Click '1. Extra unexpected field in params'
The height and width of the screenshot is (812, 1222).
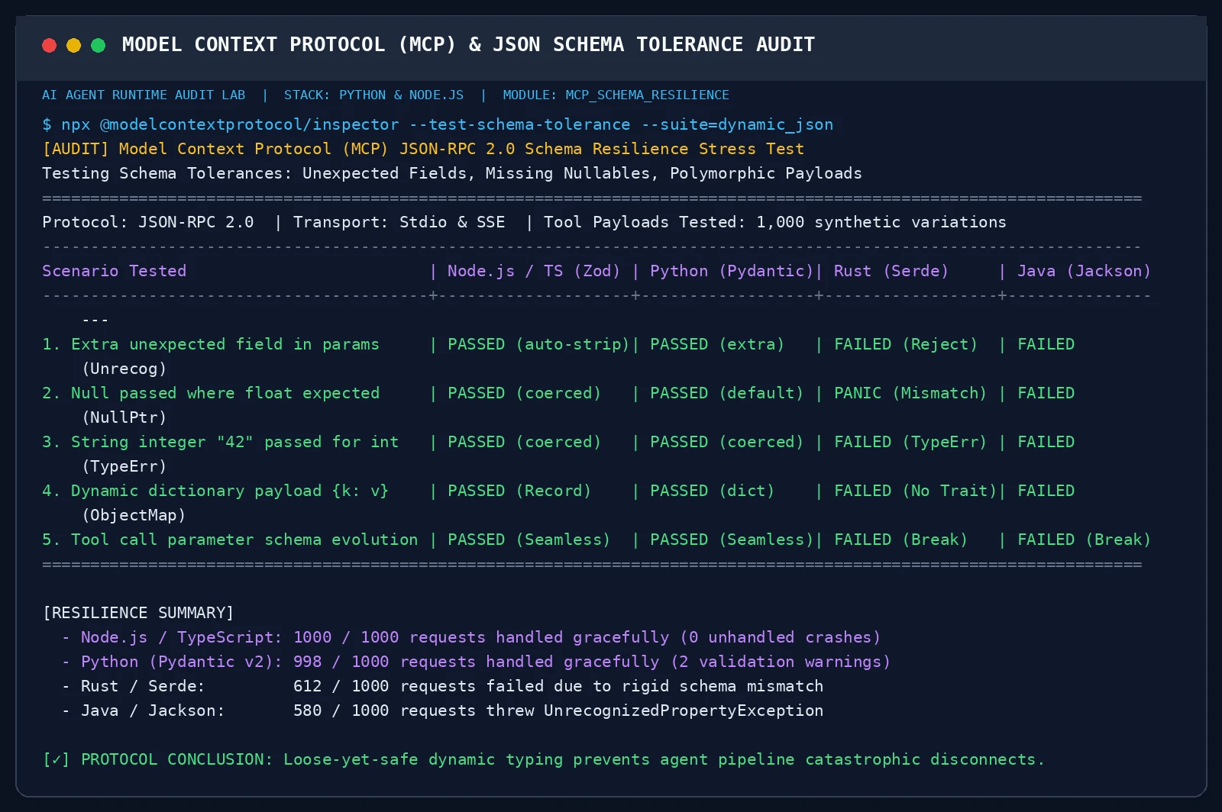211,344
